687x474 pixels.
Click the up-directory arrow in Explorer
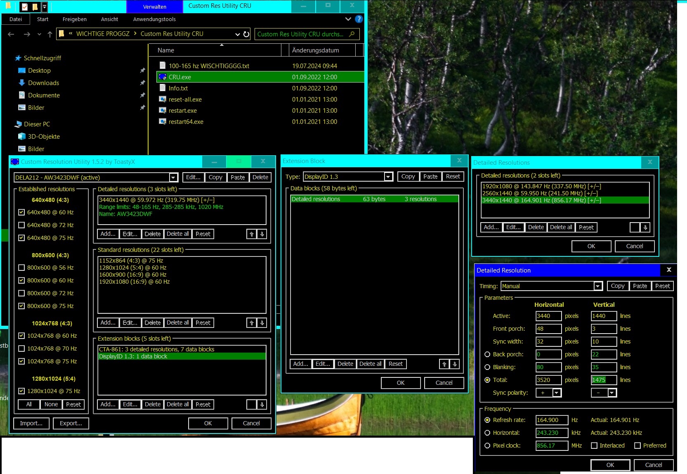pyautogui.click(x=50, y=34)
